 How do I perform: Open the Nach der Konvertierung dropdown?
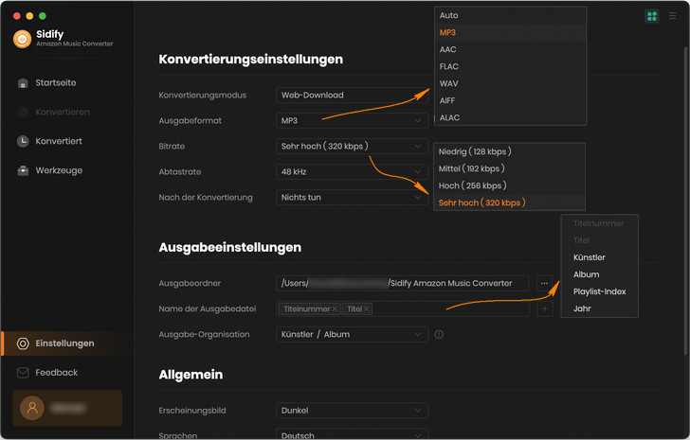352,198
